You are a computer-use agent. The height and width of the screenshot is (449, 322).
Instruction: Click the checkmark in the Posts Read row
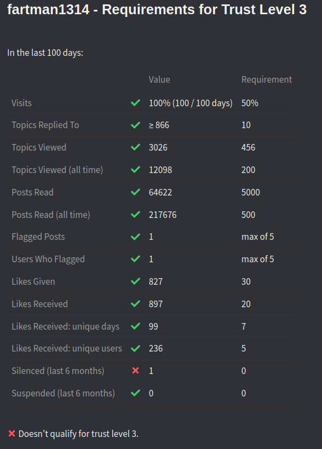tap(135, 192)
